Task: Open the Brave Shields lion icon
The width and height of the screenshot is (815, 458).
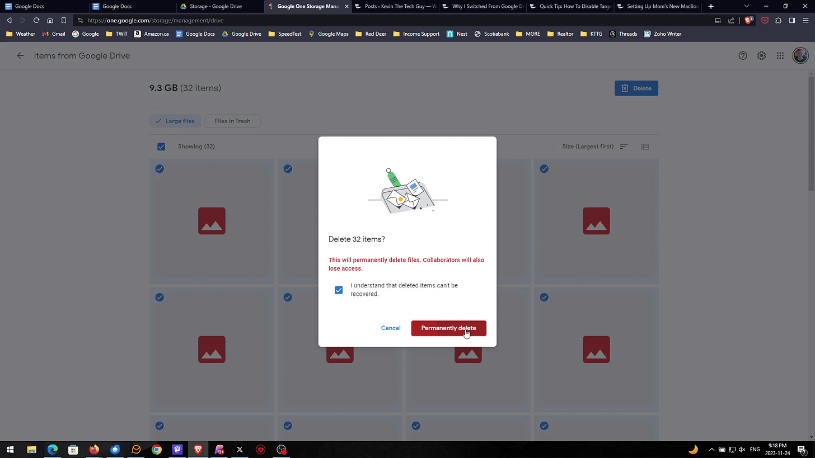Action: 748,20
